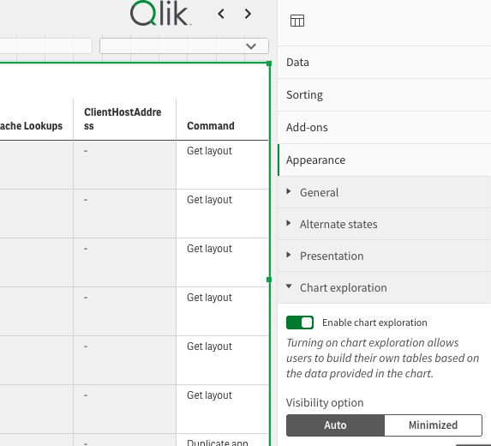Open the Add-ons section
Viewport: 491px width, 446px height.
[x=384, y=128]
